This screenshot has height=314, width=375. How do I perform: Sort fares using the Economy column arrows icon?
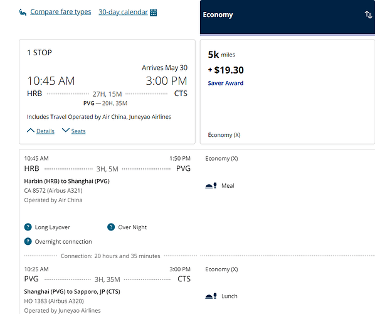[x=368, y=14]
